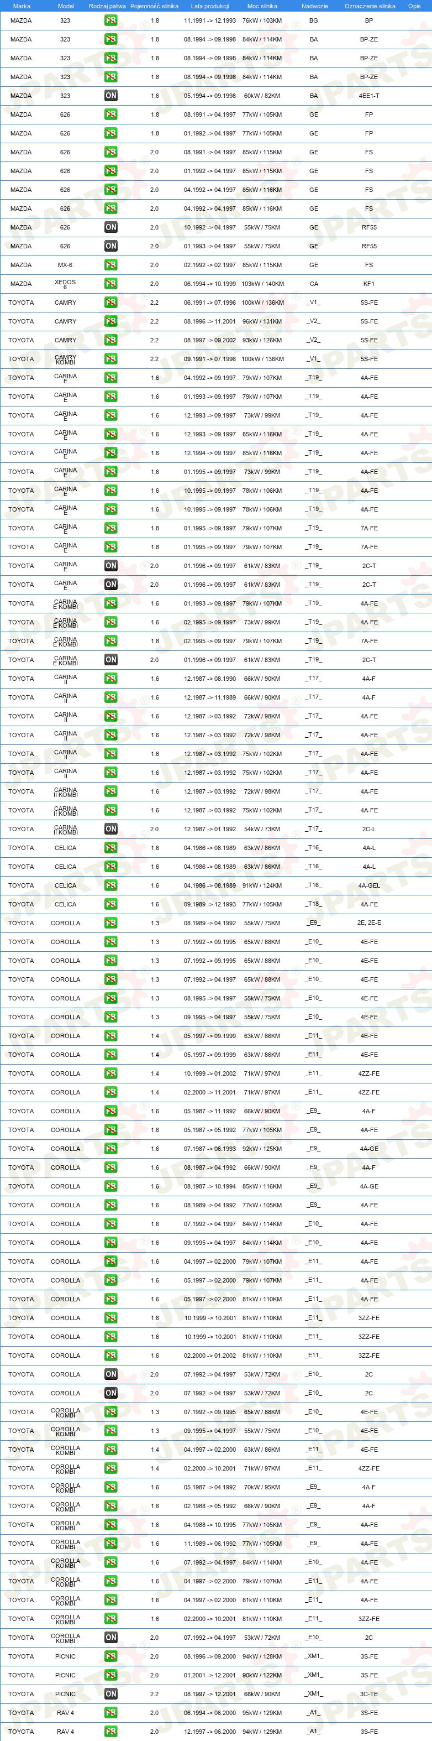Click petrol icon in Picnic 01.2001 row
This screenshot has height=1741, width=432.
[110, 1675]
